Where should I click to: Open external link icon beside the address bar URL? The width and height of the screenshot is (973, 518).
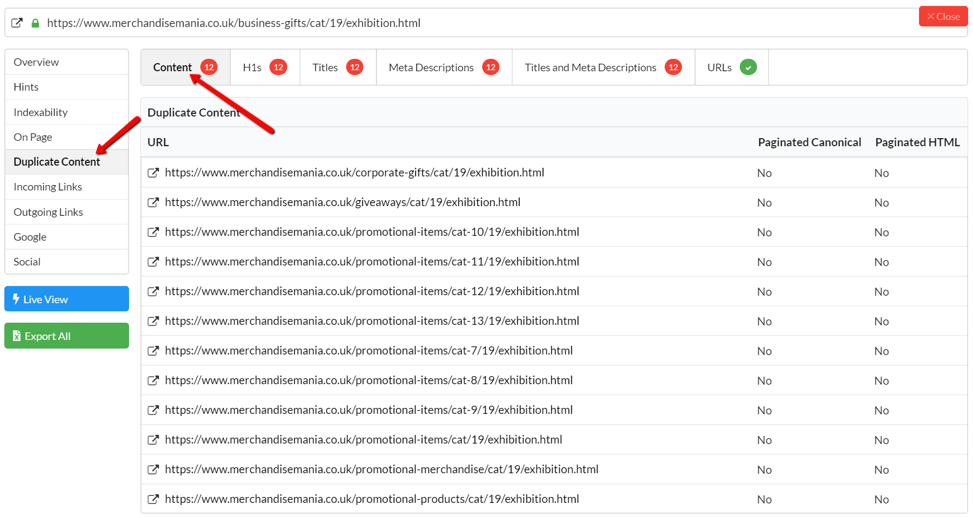17,23
